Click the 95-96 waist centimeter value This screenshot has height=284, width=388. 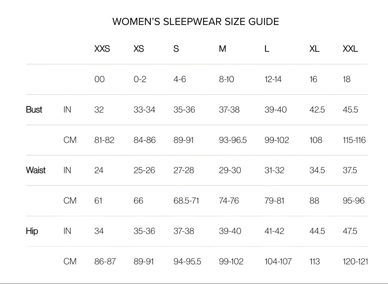tap(353, 201)
